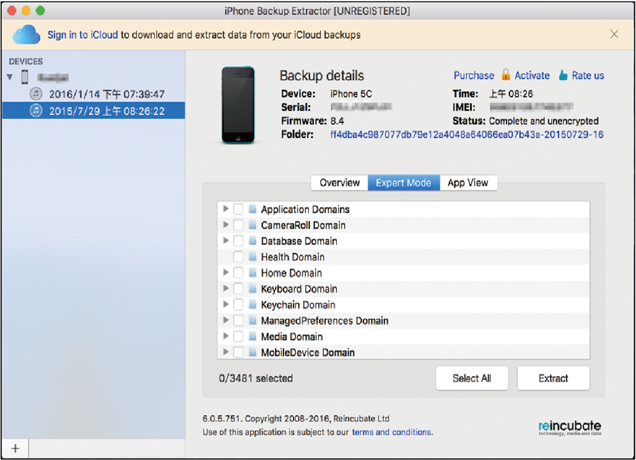Click the MobileDevice Domain folder icon
Viewport: 636px width, 460px height.
click(252, 352)
